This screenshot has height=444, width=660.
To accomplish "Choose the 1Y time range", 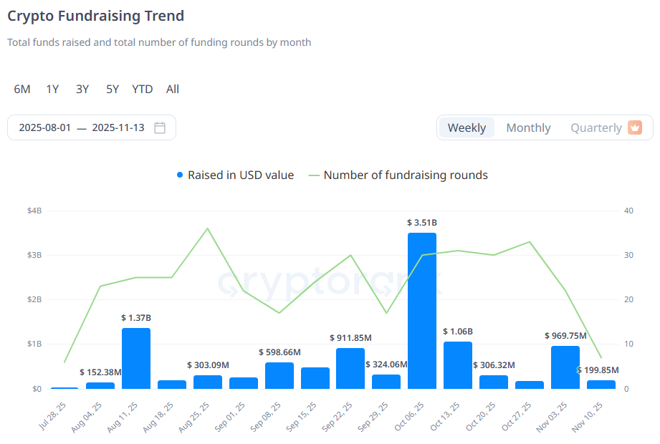I will [52, 90].
